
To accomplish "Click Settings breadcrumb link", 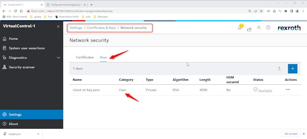I will tap(76, 28).
